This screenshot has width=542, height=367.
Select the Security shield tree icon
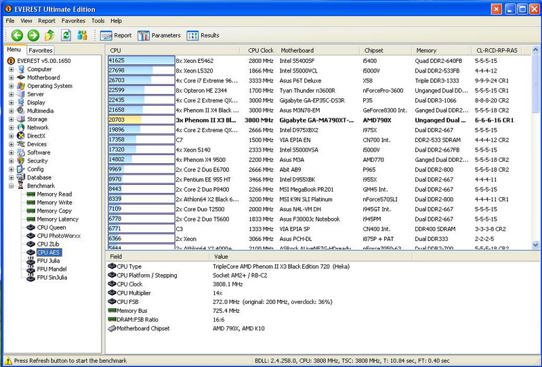[x=21, y=160]
